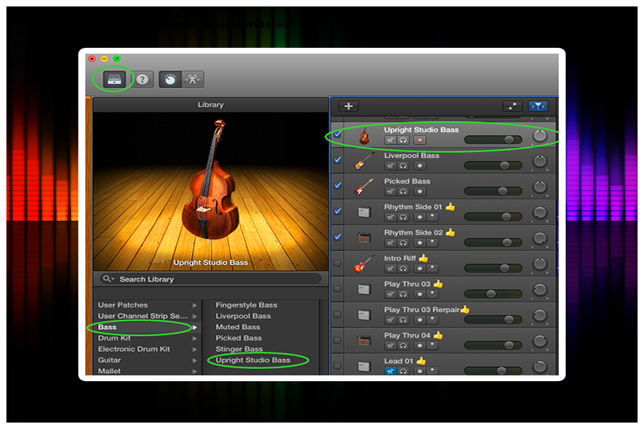This screenshot has height=429, width=644.
Task: Click the Rhythm Side 01 amp icon
Action: pos(364,212)
